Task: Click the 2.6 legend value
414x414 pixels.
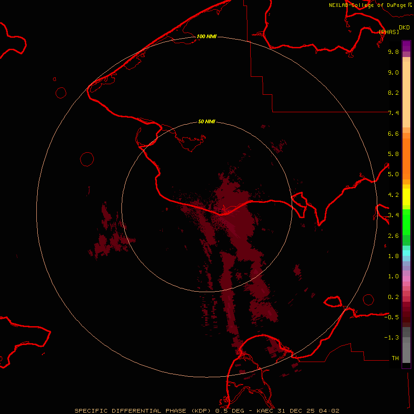Action: 393,236
